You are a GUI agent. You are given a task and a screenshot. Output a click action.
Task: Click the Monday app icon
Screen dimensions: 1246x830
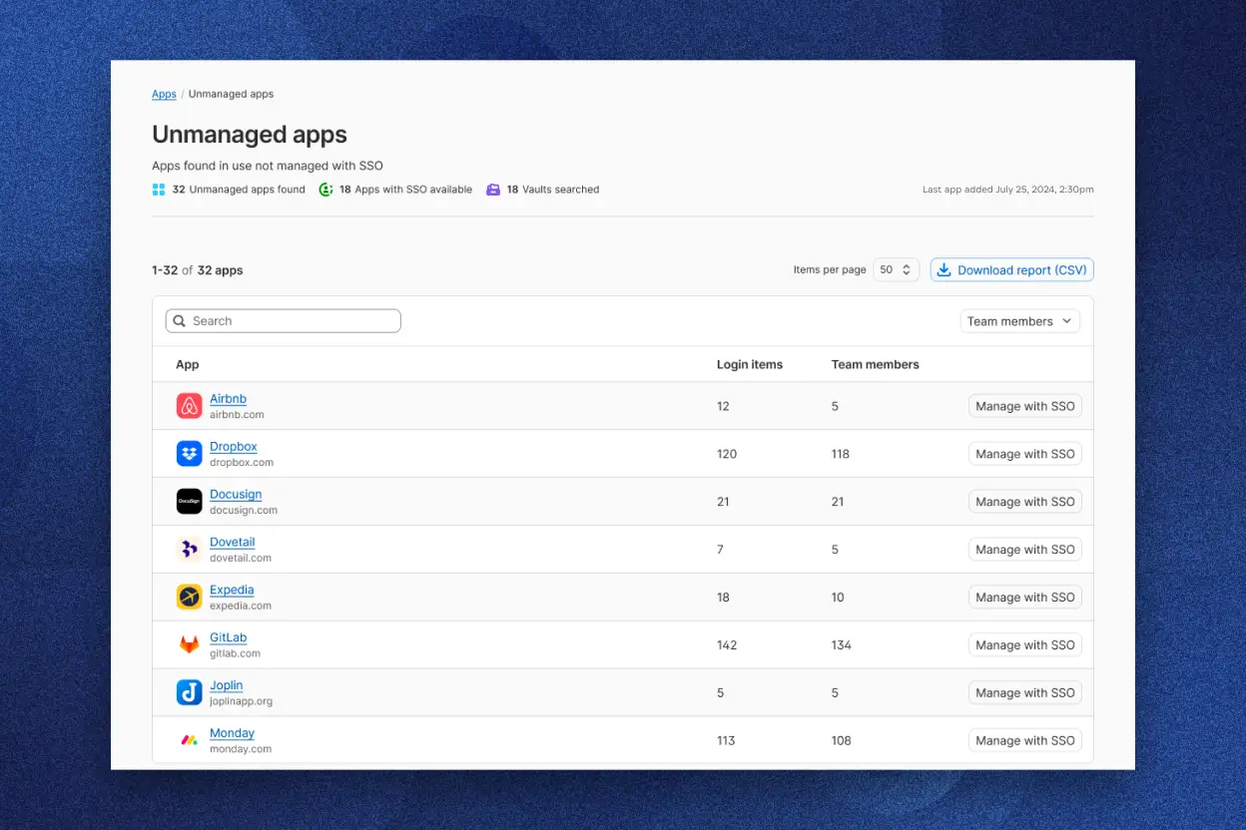pyautogui.click(x=189, y=740)
